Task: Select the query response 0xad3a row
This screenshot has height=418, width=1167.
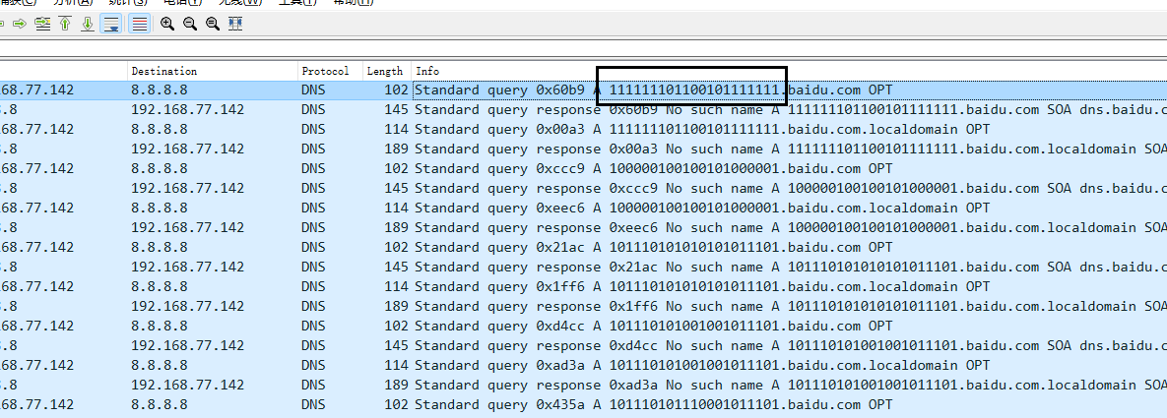Action: [x=583, y=386]
